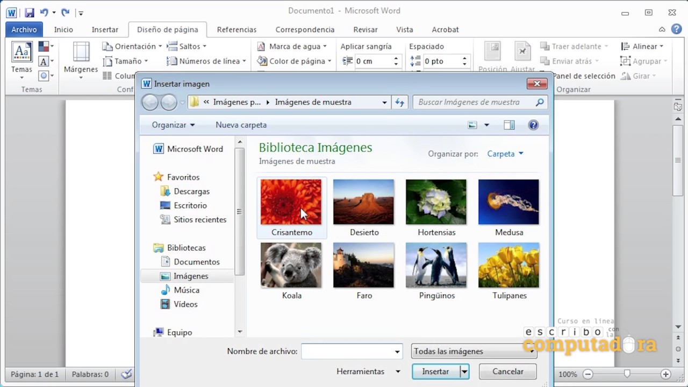
Task: Open theme effects icon in ribbon
Action: (x=46, y=76)
